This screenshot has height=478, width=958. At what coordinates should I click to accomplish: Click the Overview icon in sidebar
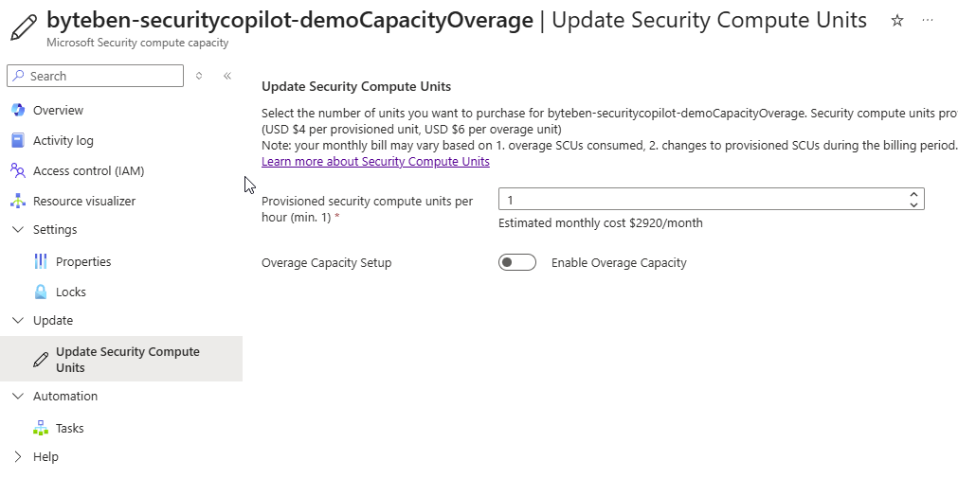pos(17,111)
